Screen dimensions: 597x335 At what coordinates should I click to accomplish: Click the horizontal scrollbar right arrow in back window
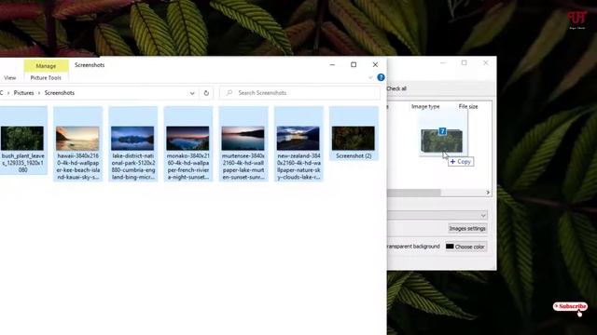pos(488,193)
